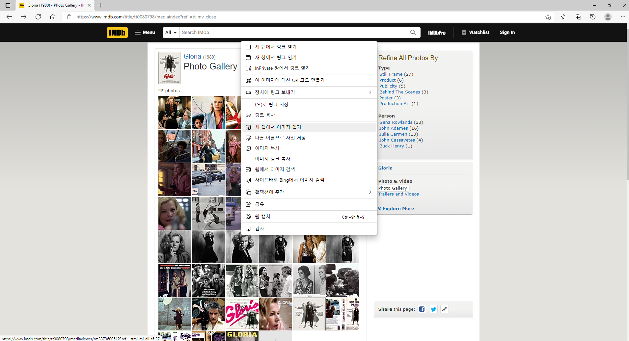
Task: Select 'Open image in new tab'
Action: [309, 127]
